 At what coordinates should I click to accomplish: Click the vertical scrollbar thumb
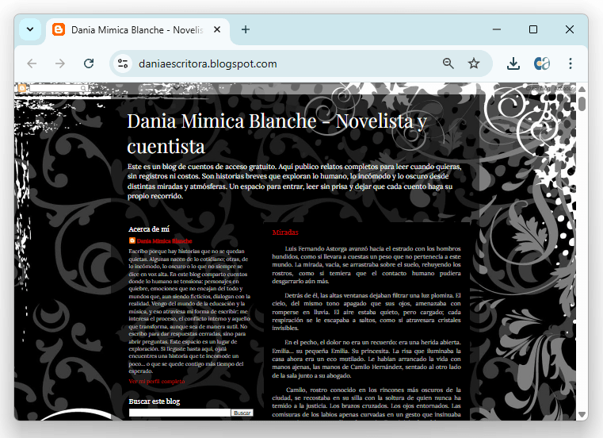(582, 104)
